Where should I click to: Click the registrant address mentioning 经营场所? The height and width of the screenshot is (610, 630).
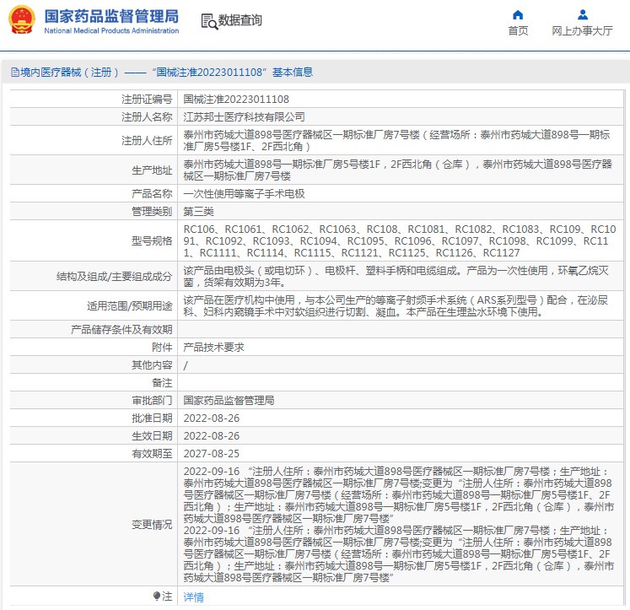pos(397,141)
